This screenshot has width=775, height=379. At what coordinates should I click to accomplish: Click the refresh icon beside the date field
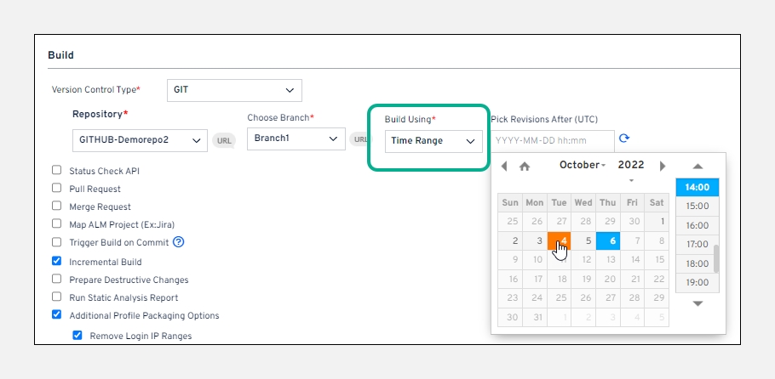click(624, 139)
